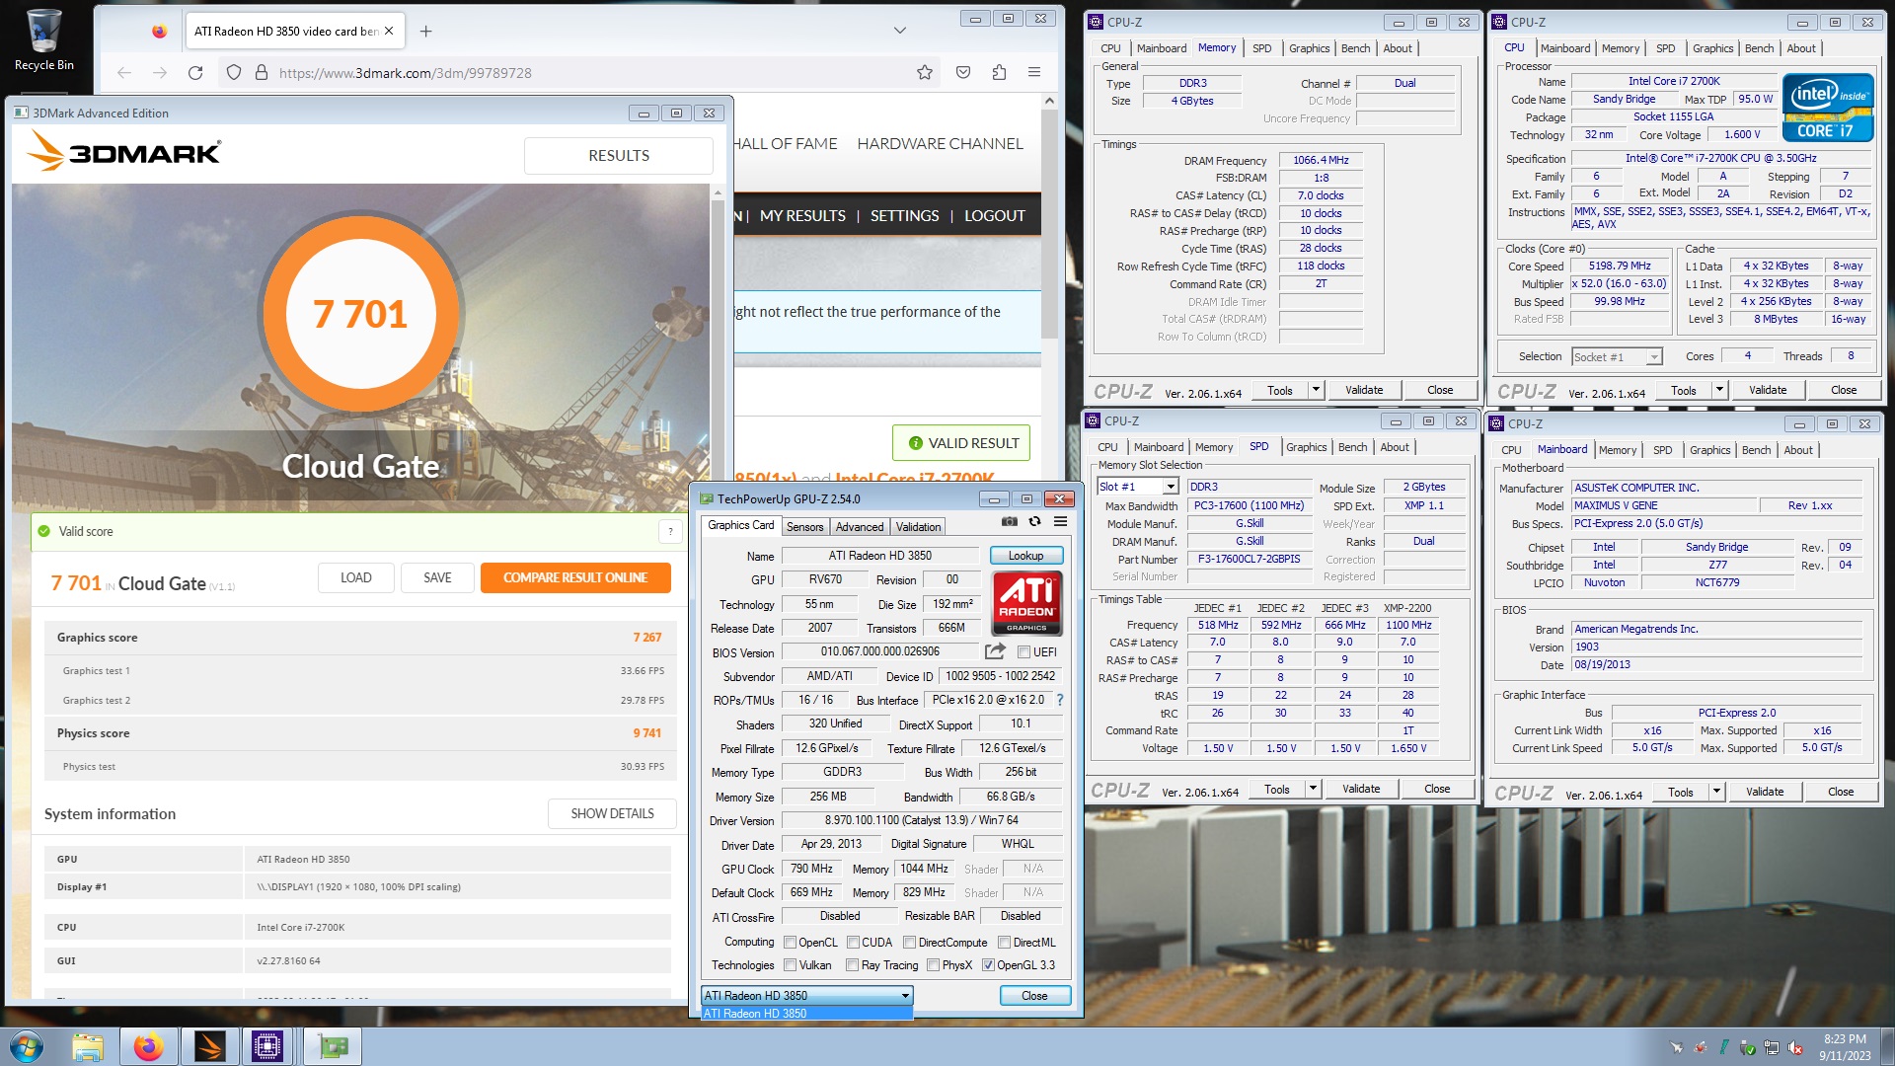Click the CPU-Z taskbar icon
Viewport: 1895px width, 1066px height.
click(267, 1046)
